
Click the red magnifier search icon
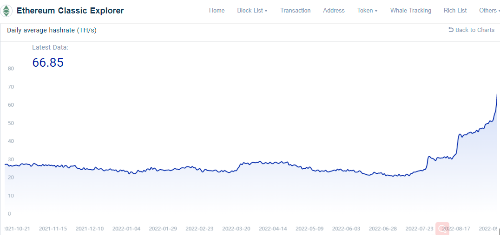coord(442,229)
